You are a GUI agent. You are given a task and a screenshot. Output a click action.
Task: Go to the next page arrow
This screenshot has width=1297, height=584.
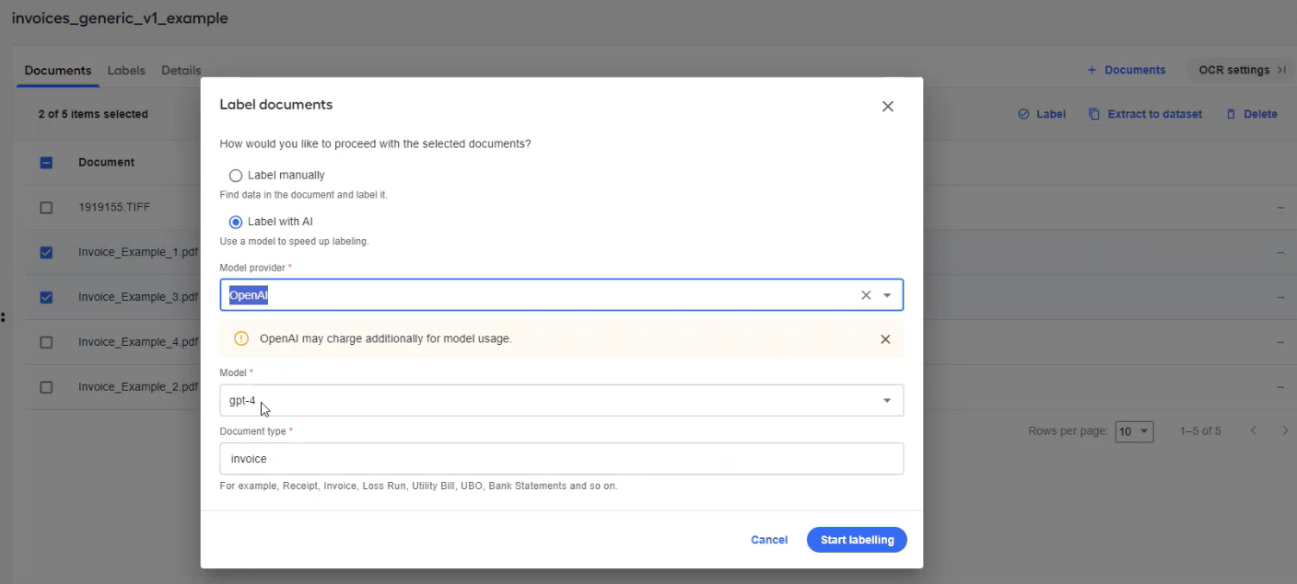click(1285, 430)
